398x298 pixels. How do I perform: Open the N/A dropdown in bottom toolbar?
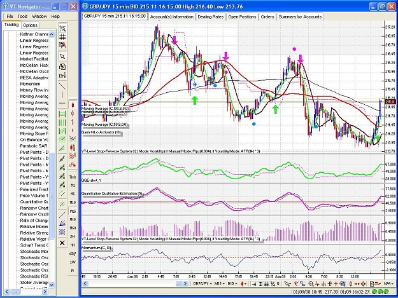tap(388, 283)
